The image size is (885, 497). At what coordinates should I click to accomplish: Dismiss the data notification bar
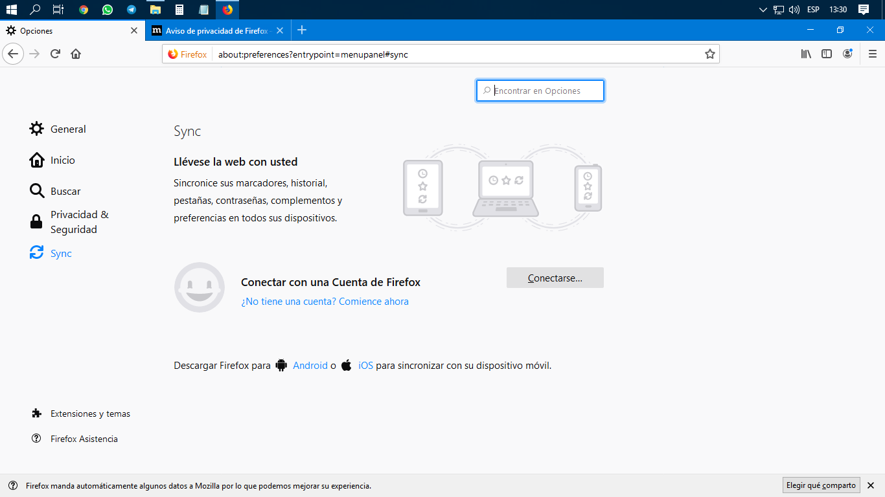(x=871, y=485)
